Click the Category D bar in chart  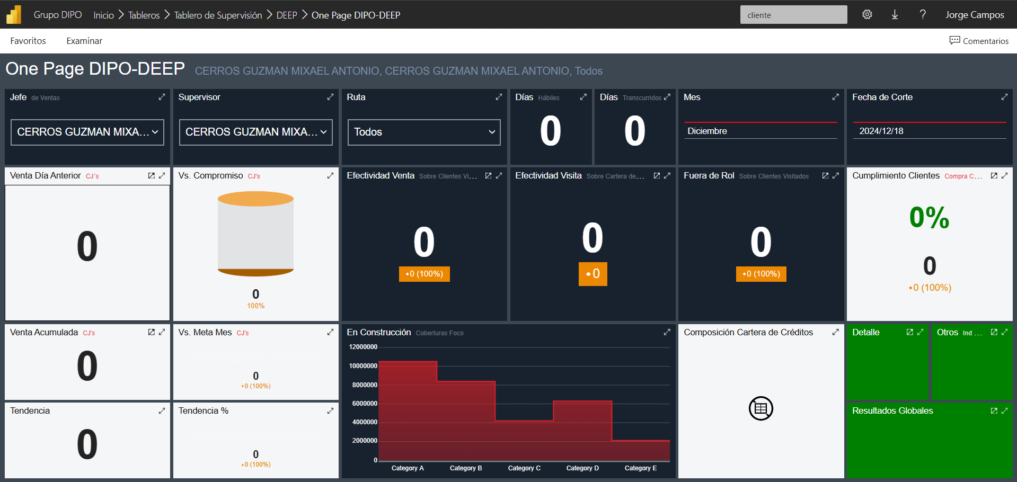click(x=582, y=431)
